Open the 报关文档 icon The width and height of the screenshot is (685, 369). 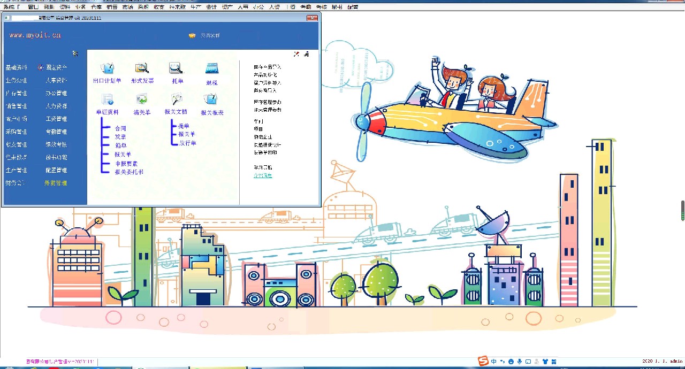(x=176, y=99)
